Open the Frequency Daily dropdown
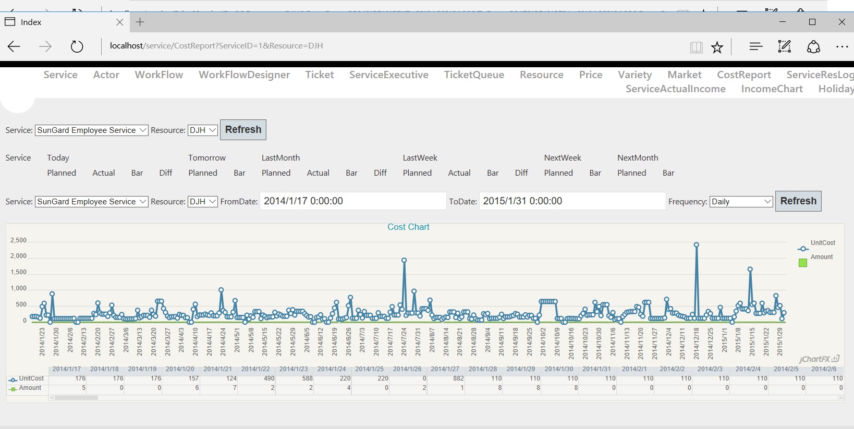 tap(741, 202)
